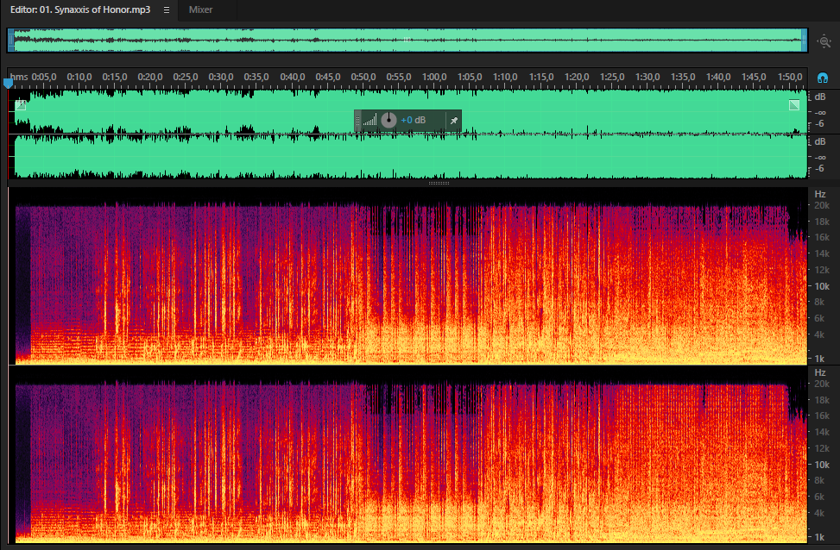The image size is (840, 550).
Task: Click the zoom out full magnifier icon
Action: 824,41
